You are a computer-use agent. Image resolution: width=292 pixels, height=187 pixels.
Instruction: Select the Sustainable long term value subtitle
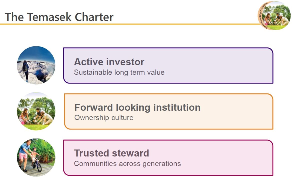[119, 72]
